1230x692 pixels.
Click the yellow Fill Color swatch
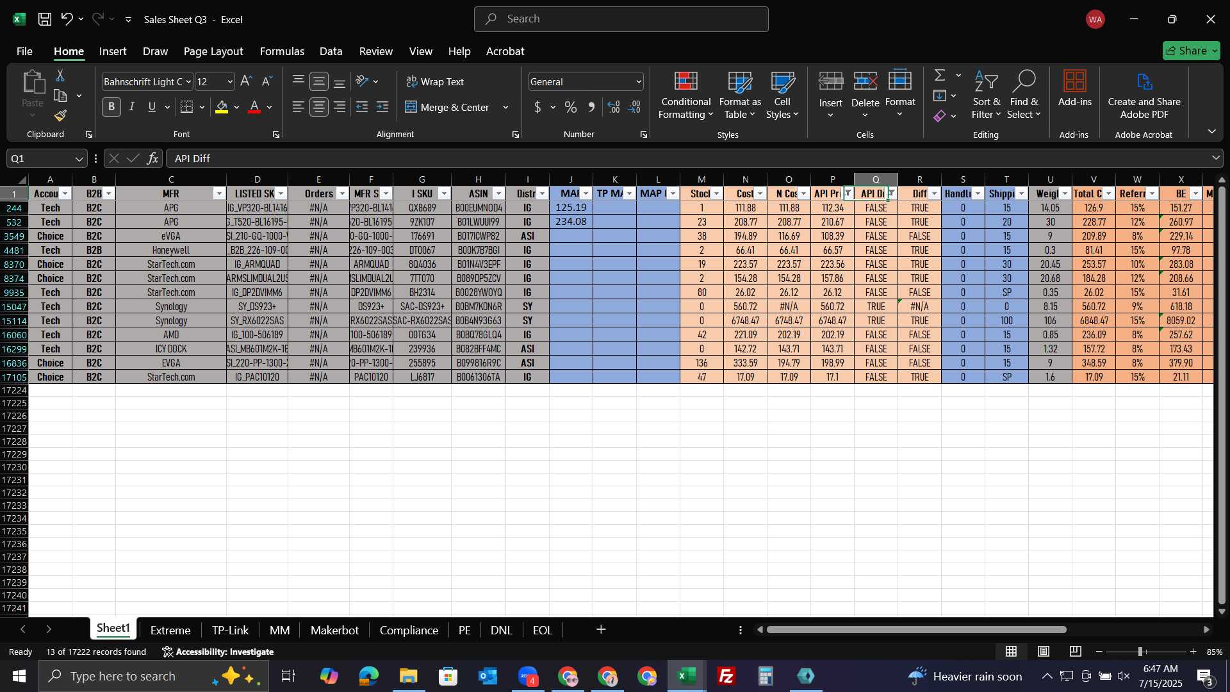click(x=222, y=107)
